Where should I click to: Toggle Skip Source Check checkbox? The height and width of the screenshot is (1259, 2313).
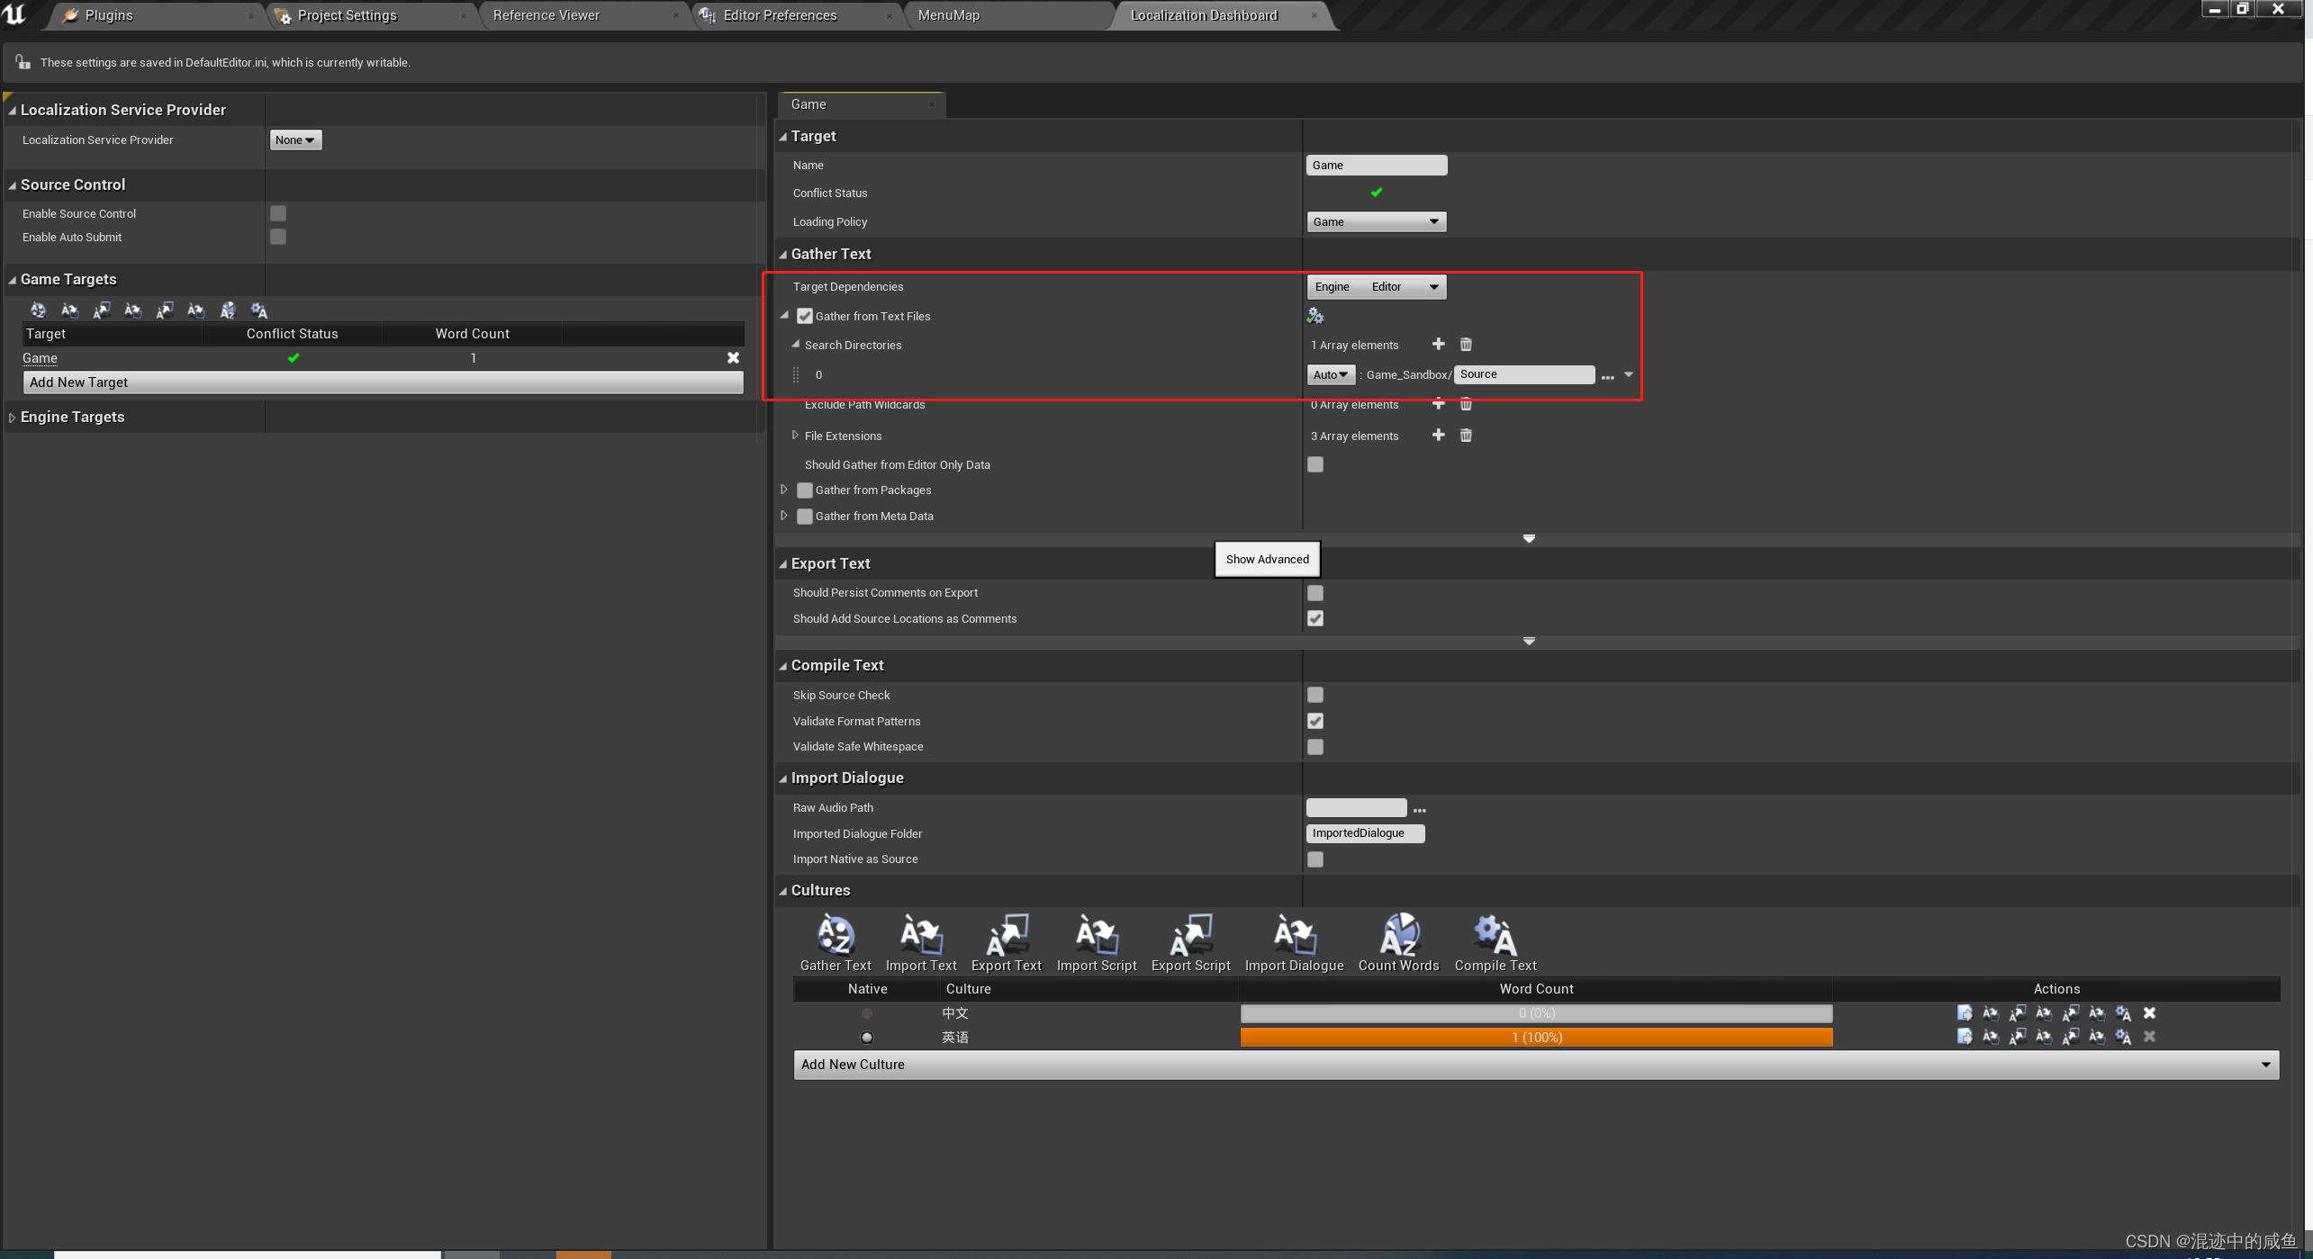point(1315,695)
